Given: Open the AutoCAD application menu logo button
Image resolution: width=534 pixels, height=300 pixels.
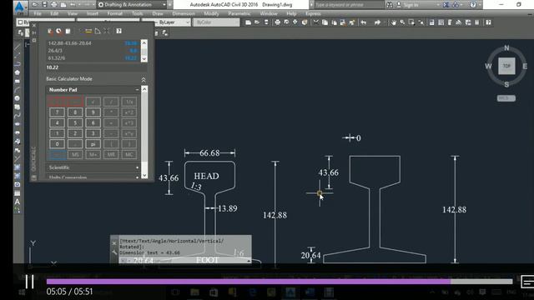Looking at the screenshot, I should tap(19, 7).
